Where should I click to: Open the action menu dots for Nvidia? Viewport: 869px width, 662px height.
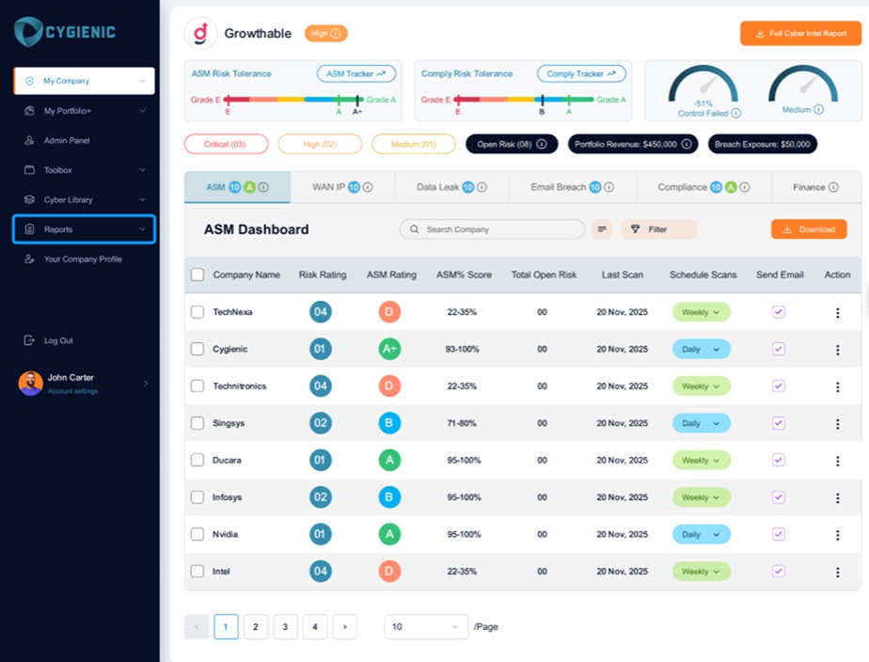pyautogui.click(x=837, y=535)
